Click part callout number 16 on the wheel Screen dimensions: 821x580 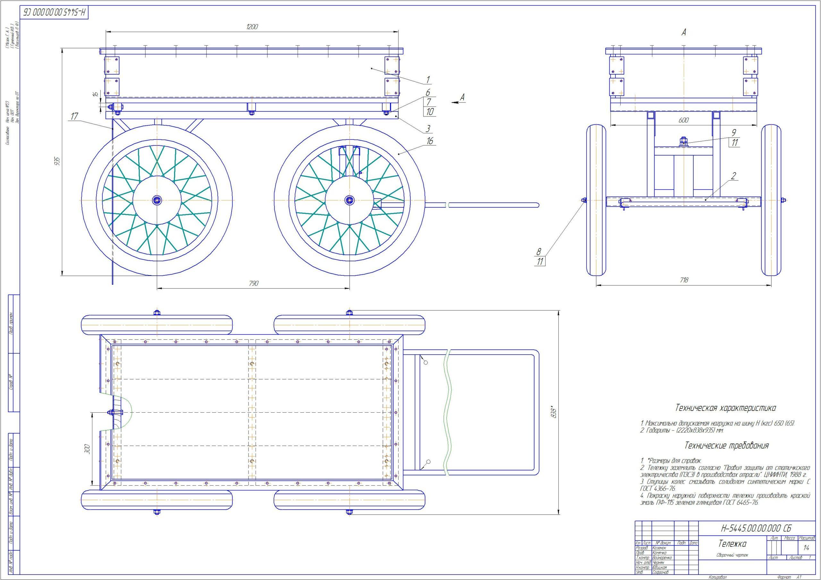429,141
